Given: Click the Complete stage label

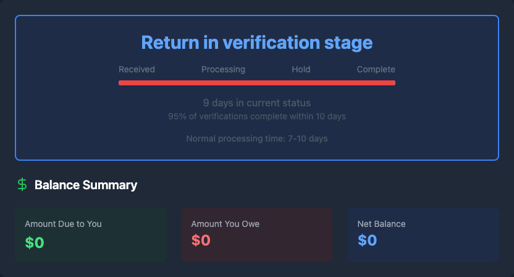Looking at the screenshot, I should tap(376, 69).
